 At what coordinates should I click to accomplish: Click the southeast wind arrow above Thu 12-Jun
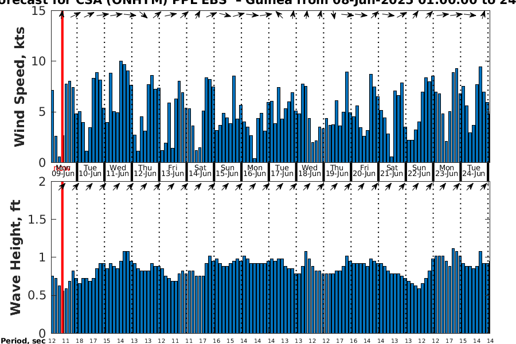[x=143, y=15]
